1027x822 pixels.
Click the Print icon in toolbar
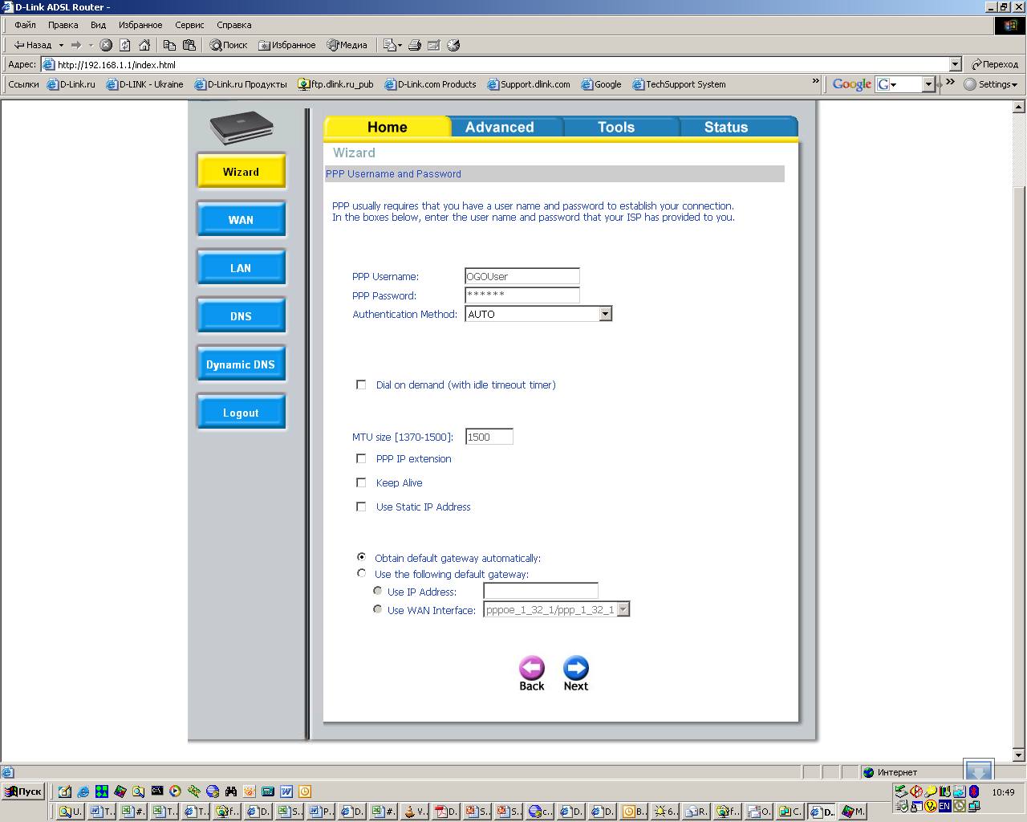415,45
